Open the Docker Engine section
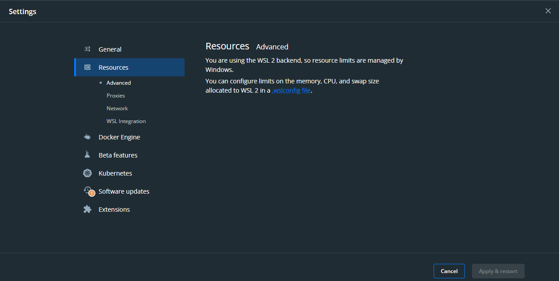This screenshot has height=281, width=559. tap(119, 137)
